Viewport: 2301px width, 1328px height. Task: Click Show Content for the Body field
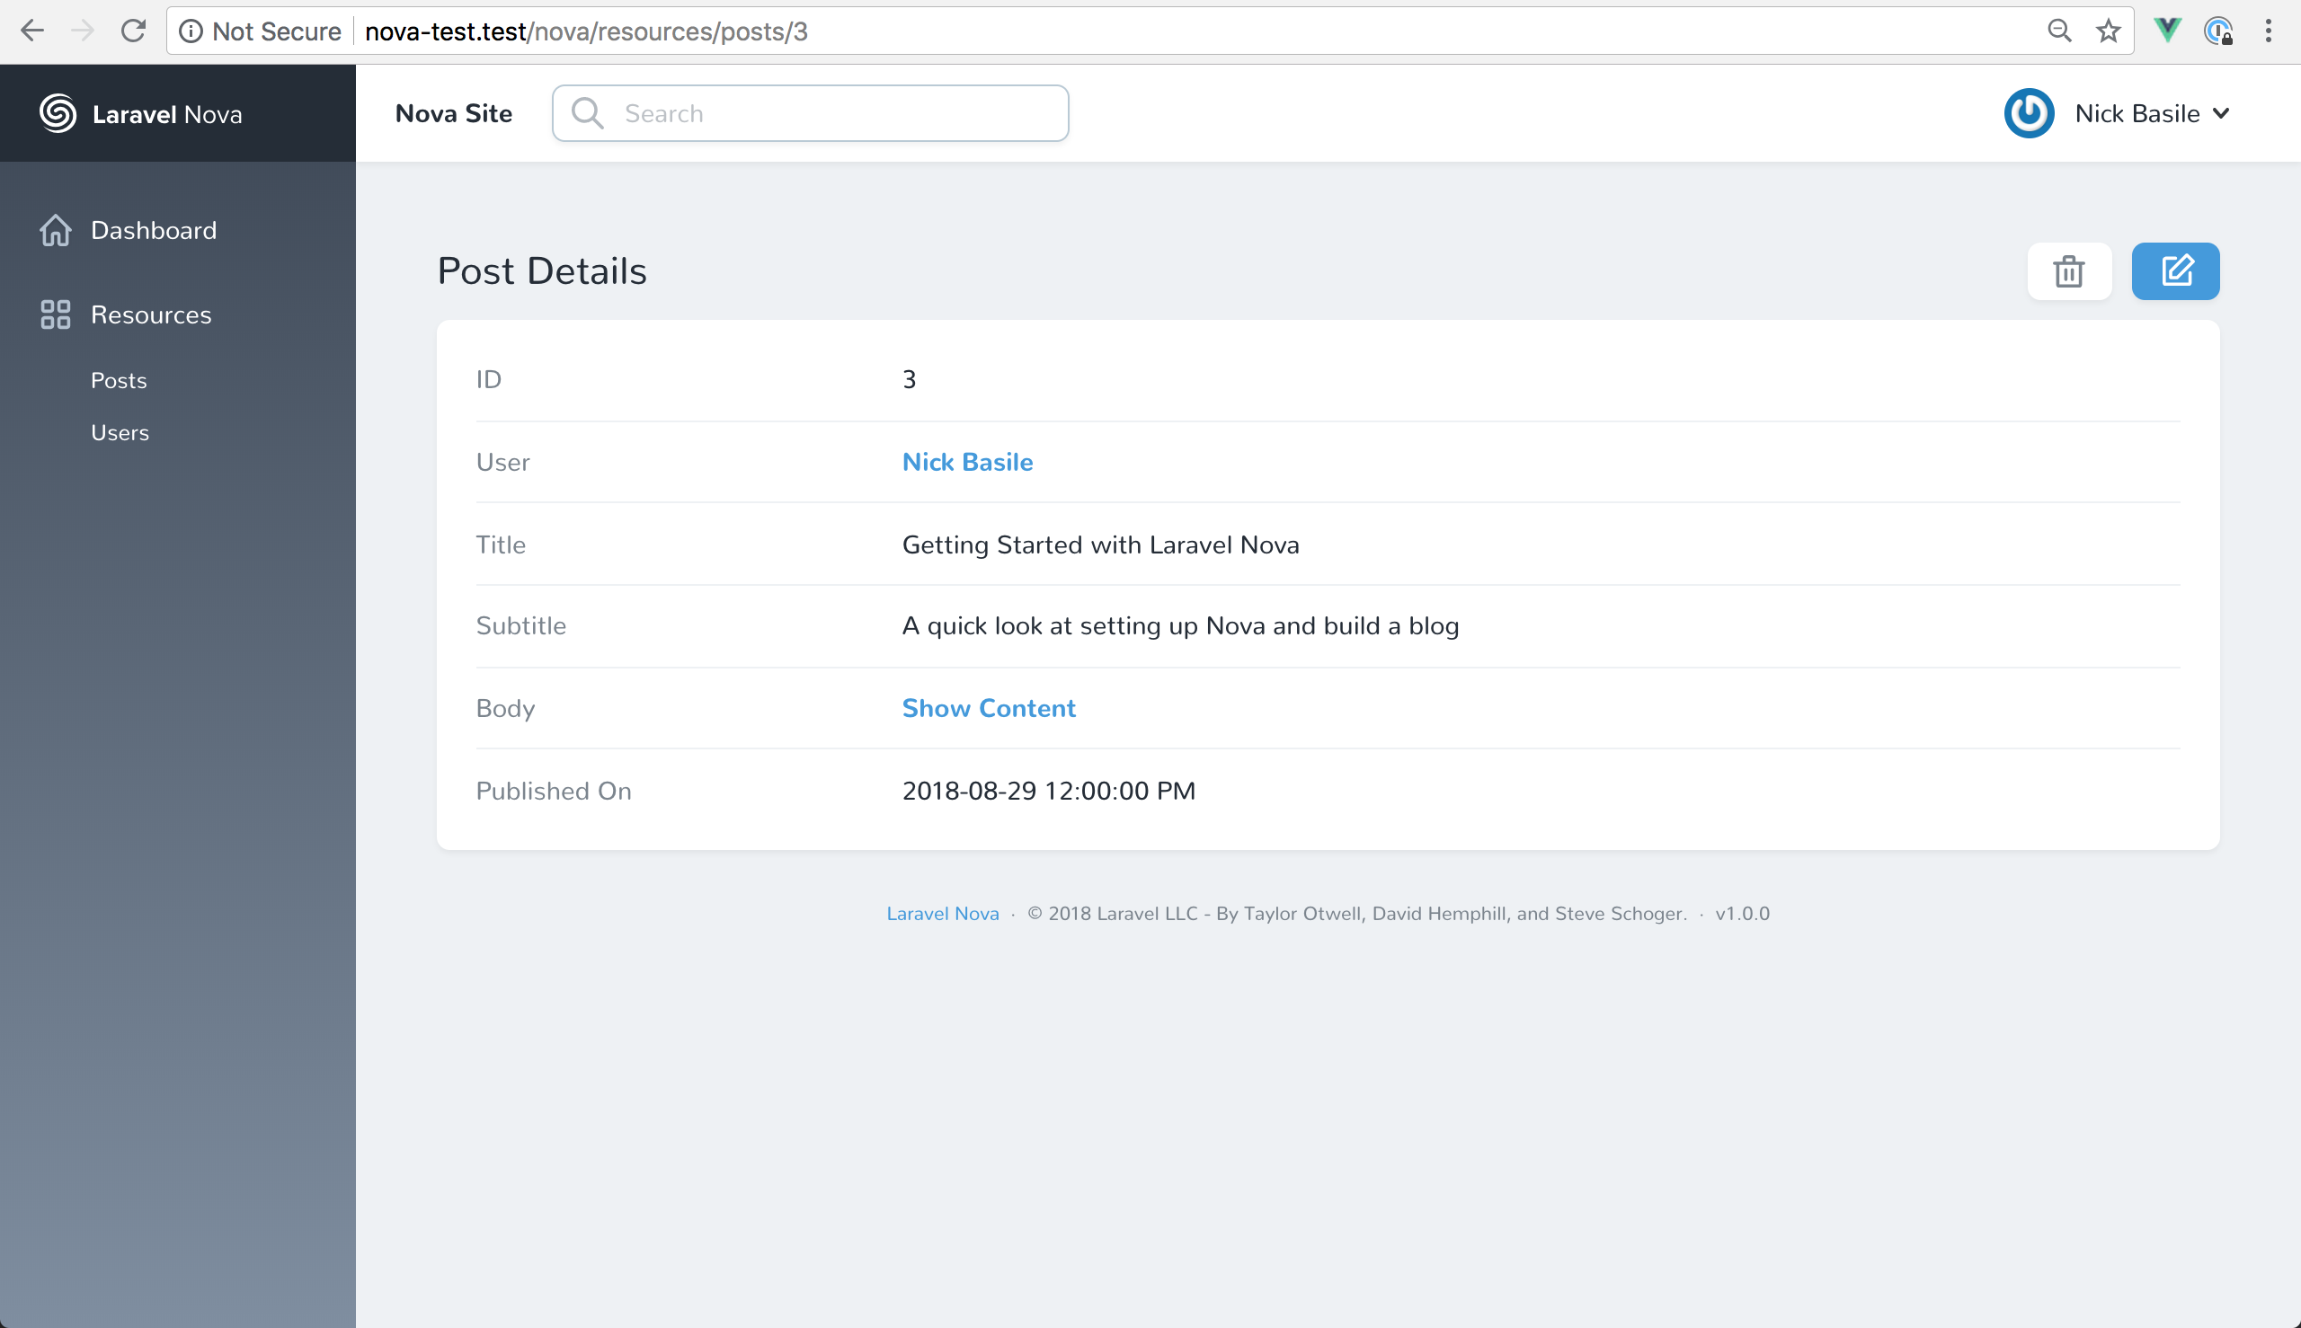tap(989, 708)
